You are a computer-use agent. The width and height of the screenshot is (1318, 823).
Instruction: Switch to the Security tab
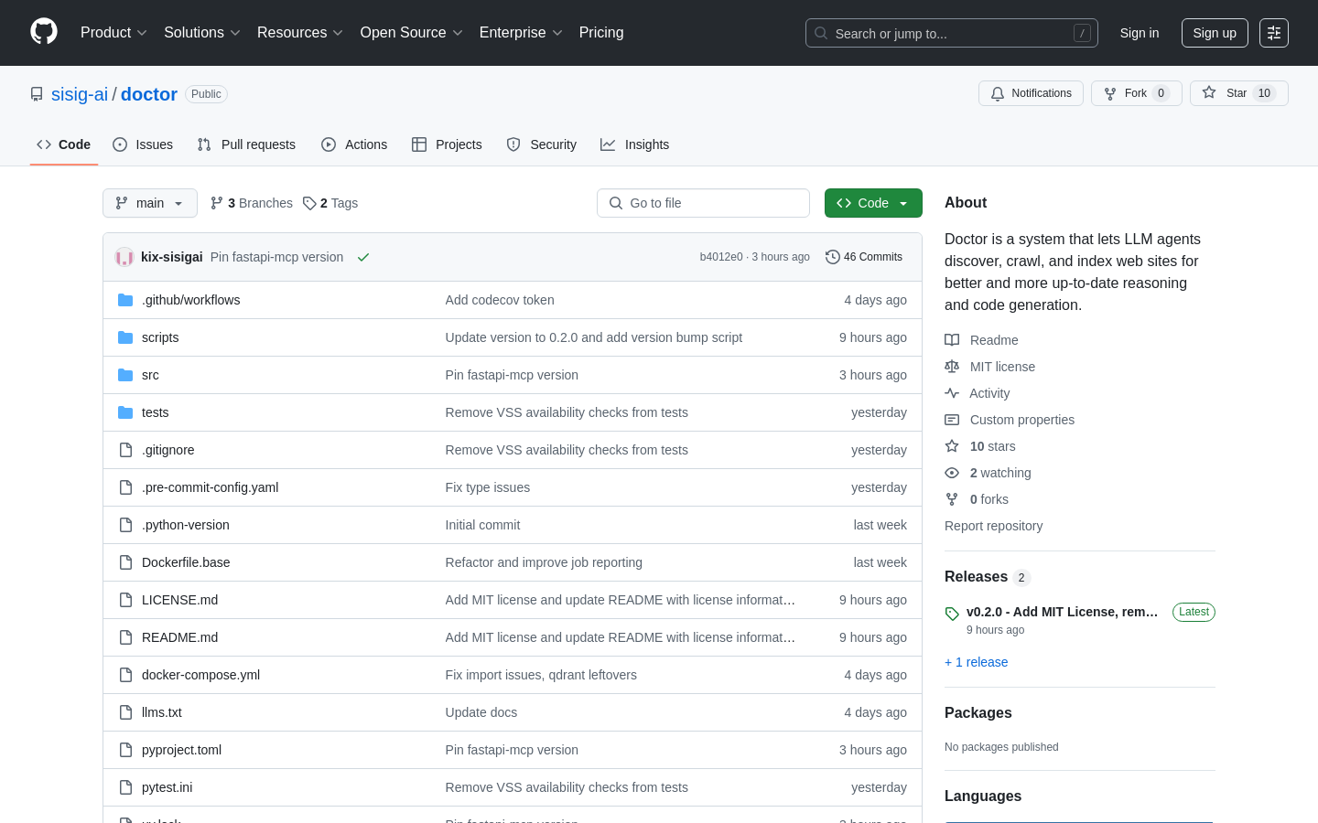click(542, 144)
